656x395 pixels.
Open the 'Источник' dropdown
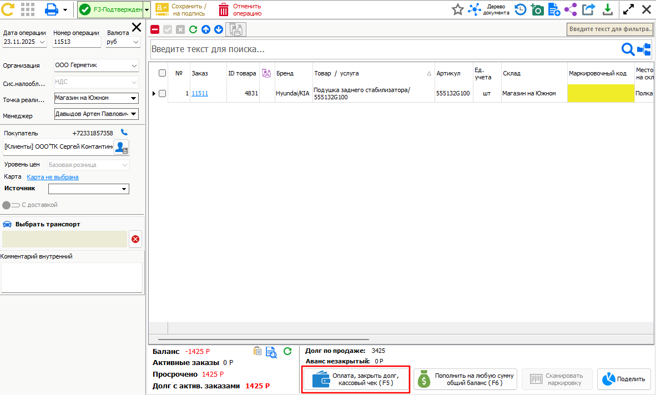point(124,189)
